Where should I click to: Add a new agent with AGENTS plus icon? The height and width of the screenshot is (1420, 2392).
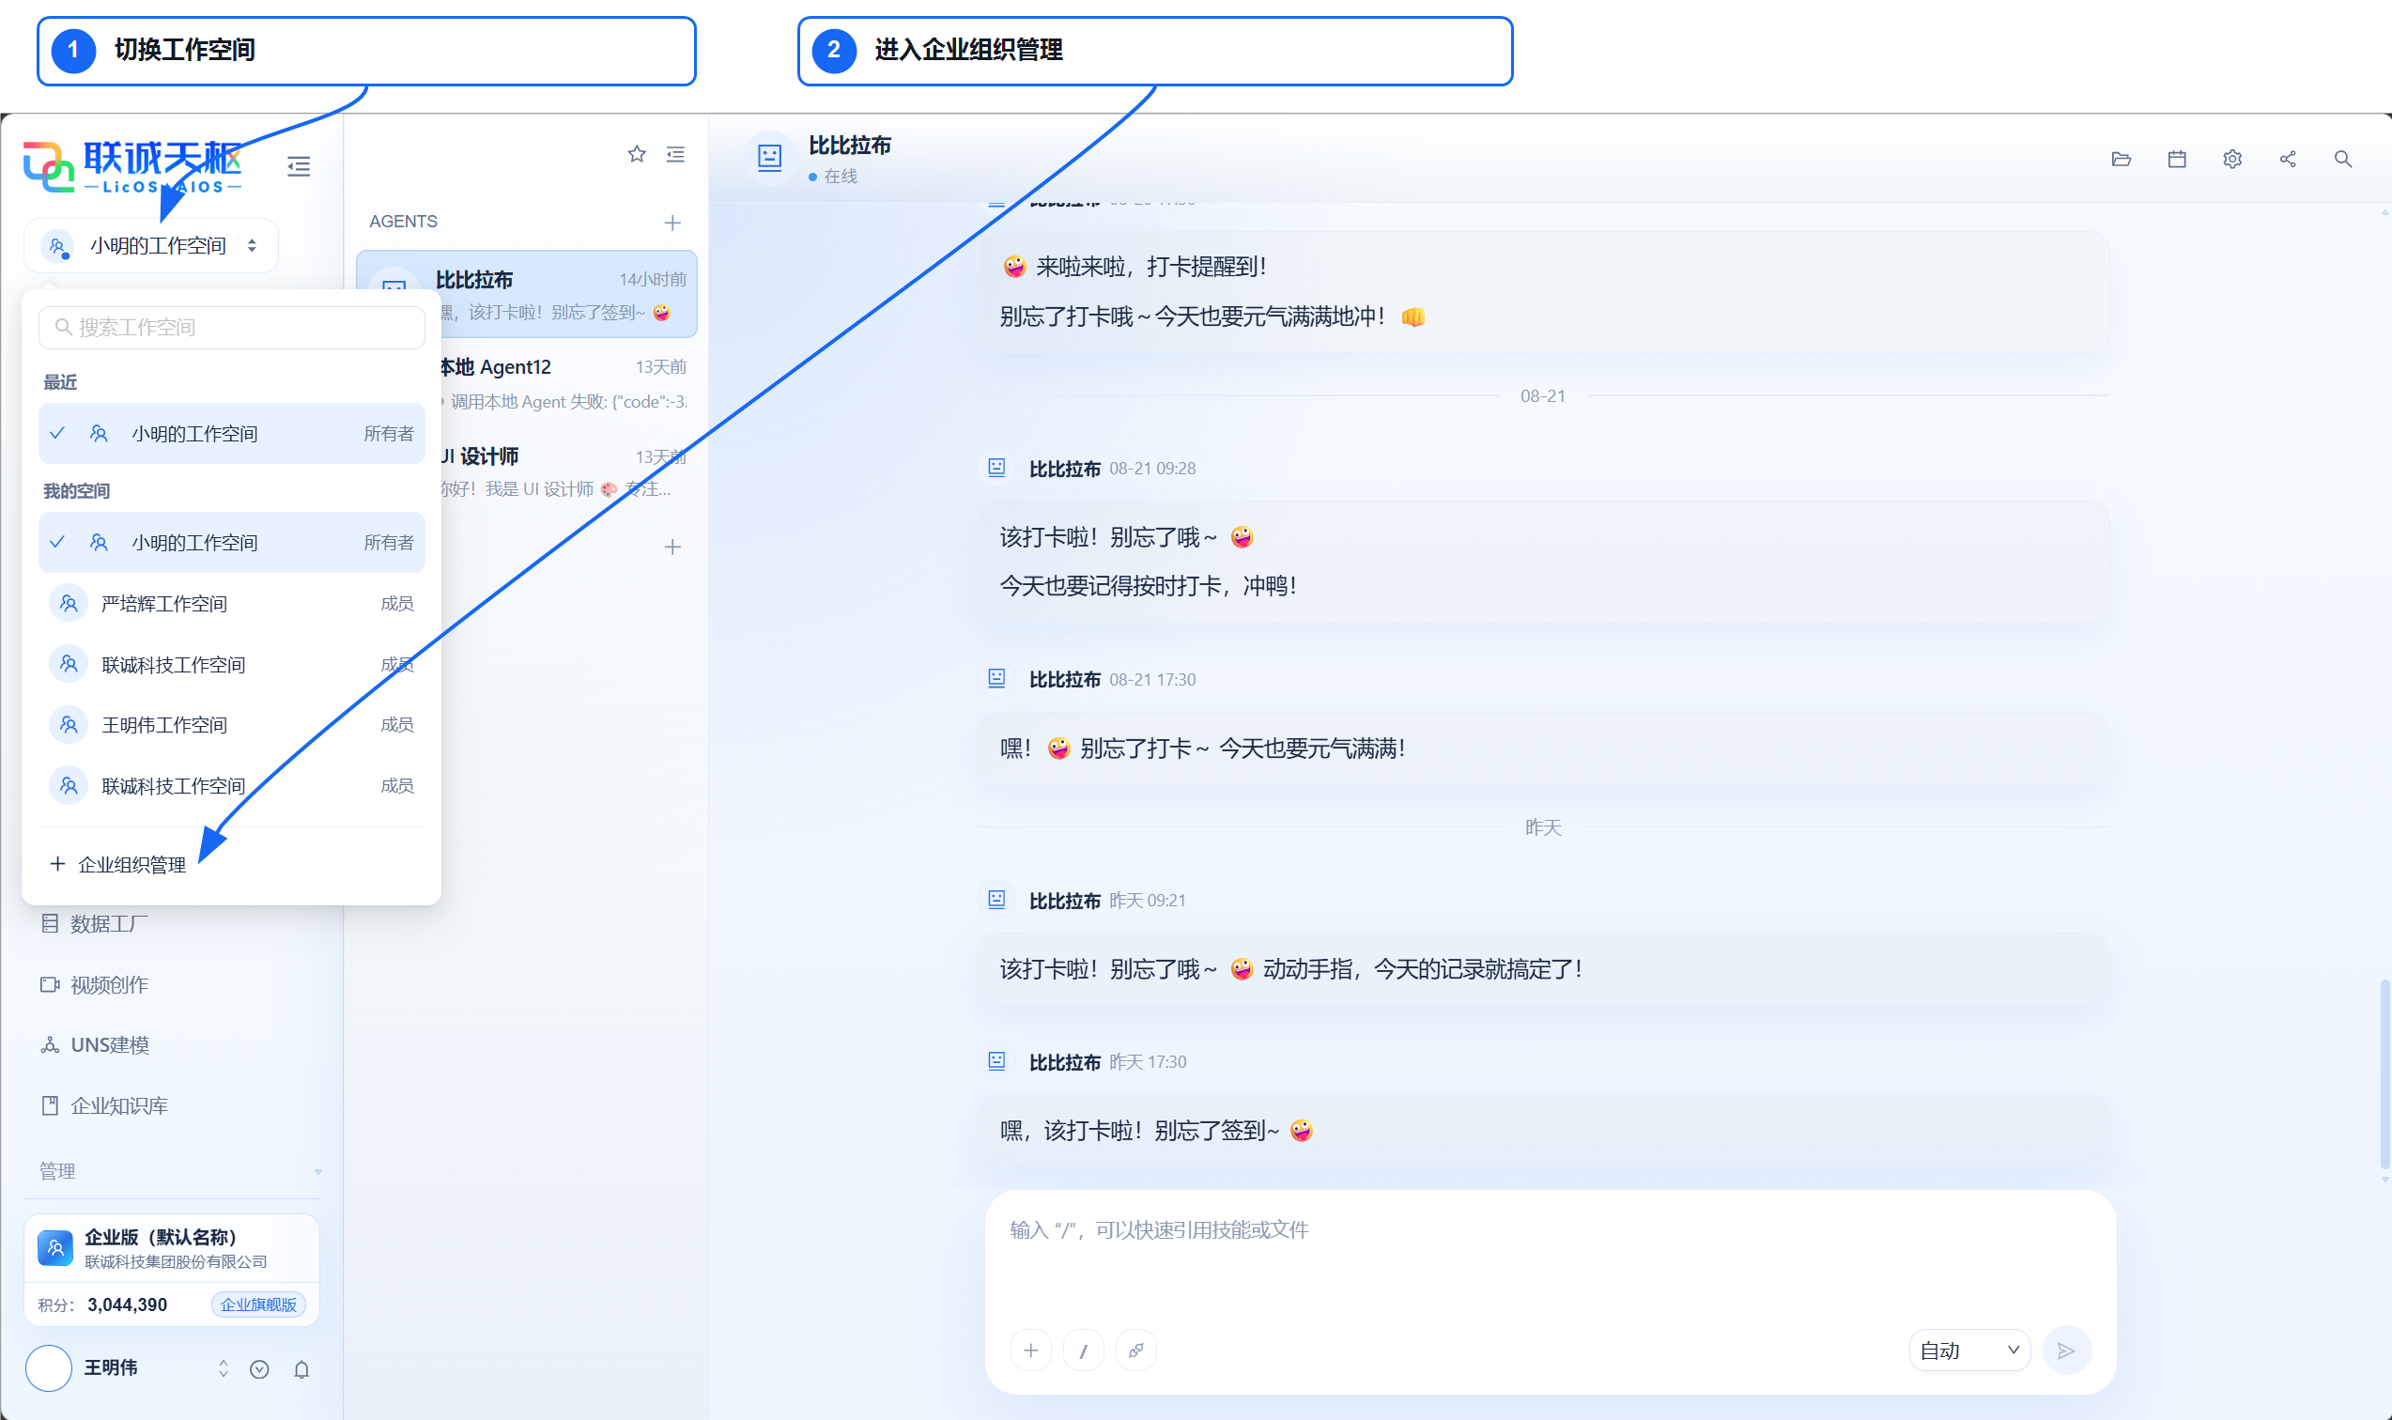pos(672,223)
